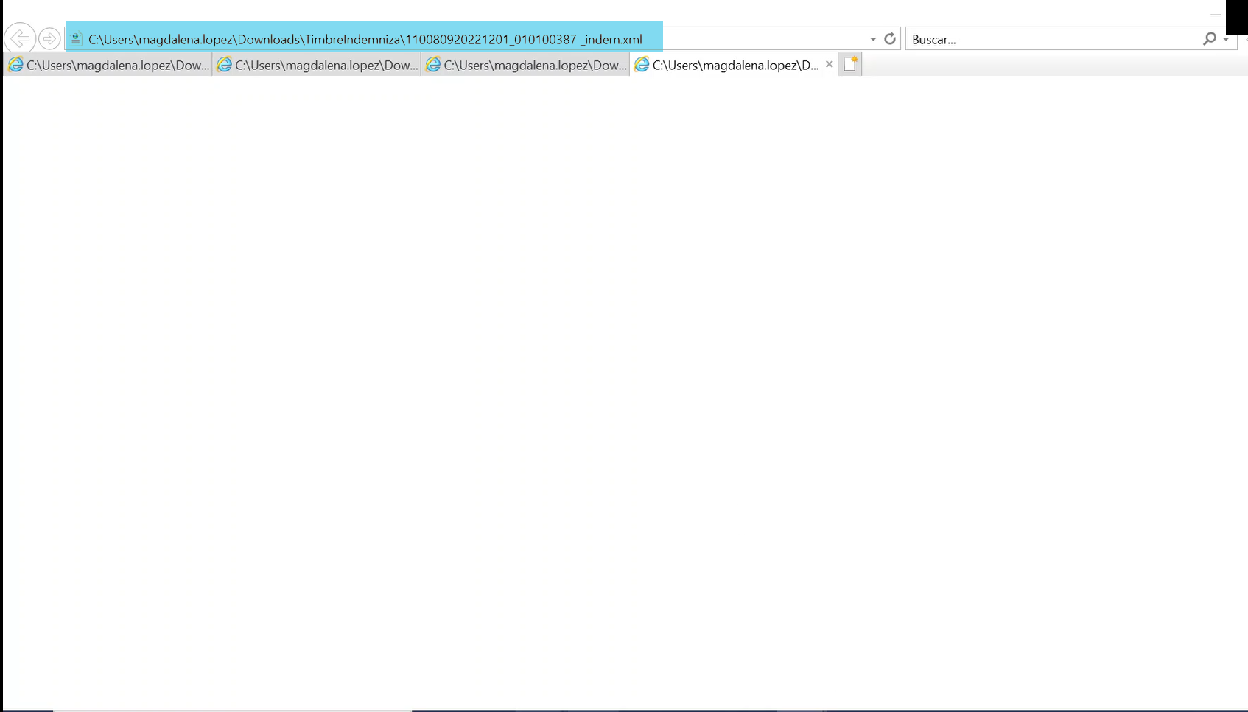Minimize the browser window
This screenshot has height=712, width=1248.
(1216, 14)
